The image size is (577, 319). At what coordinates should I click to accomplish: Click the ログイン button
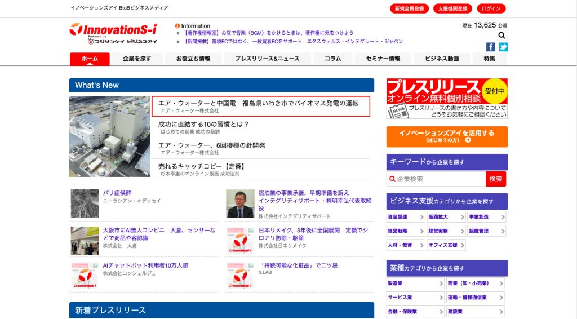click(491, 8)
